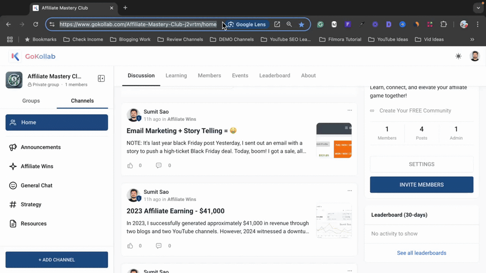Comment on the 2023 Affiliate Earning post

click(x=159, y=246)
